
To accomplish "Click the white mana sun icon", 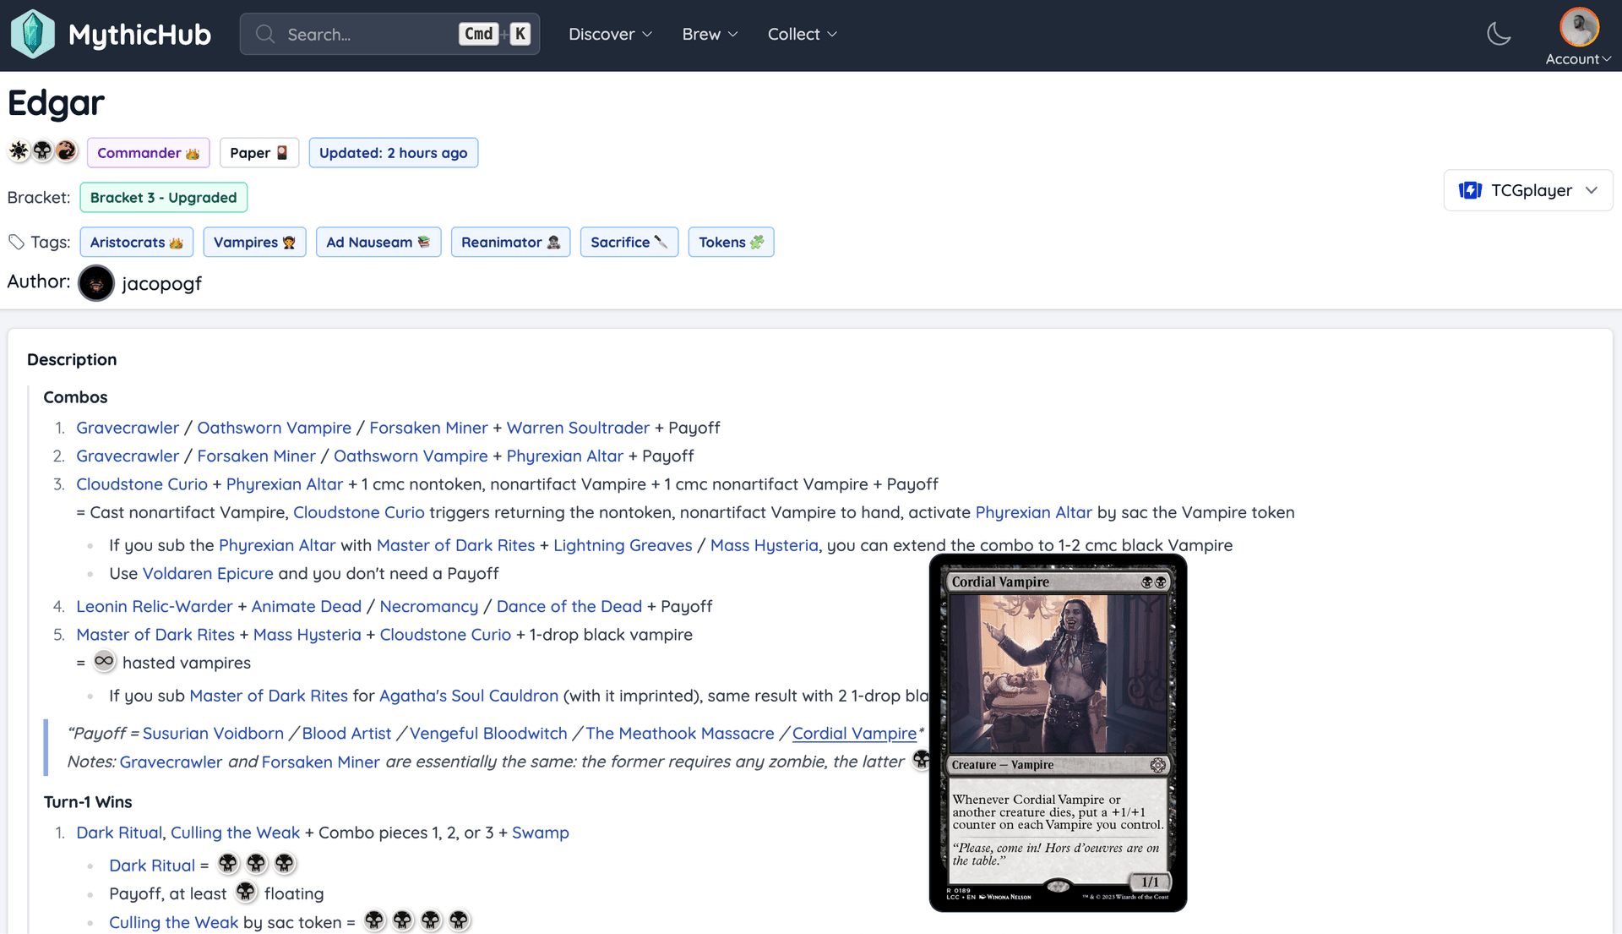I will (x=19, y=151).
